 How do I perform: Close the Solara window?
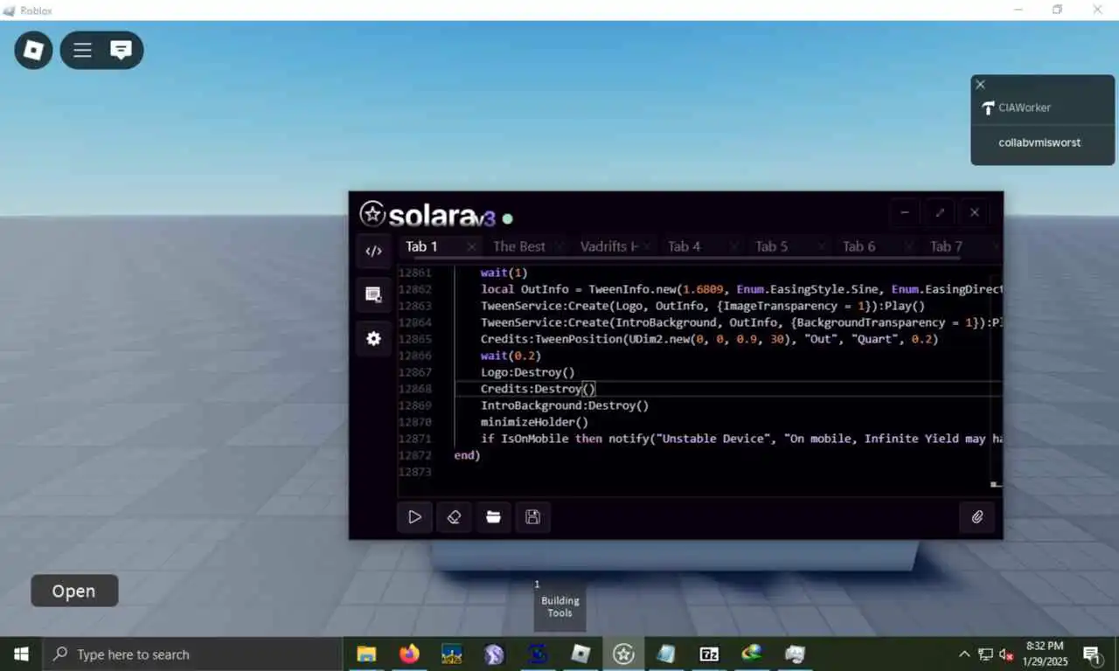tap(975, 212)
